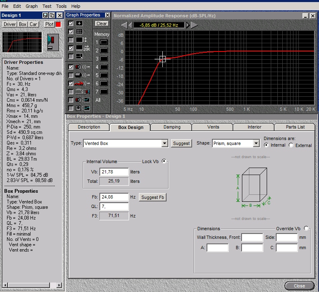Open the Shape dropdown list

(256, 143)
